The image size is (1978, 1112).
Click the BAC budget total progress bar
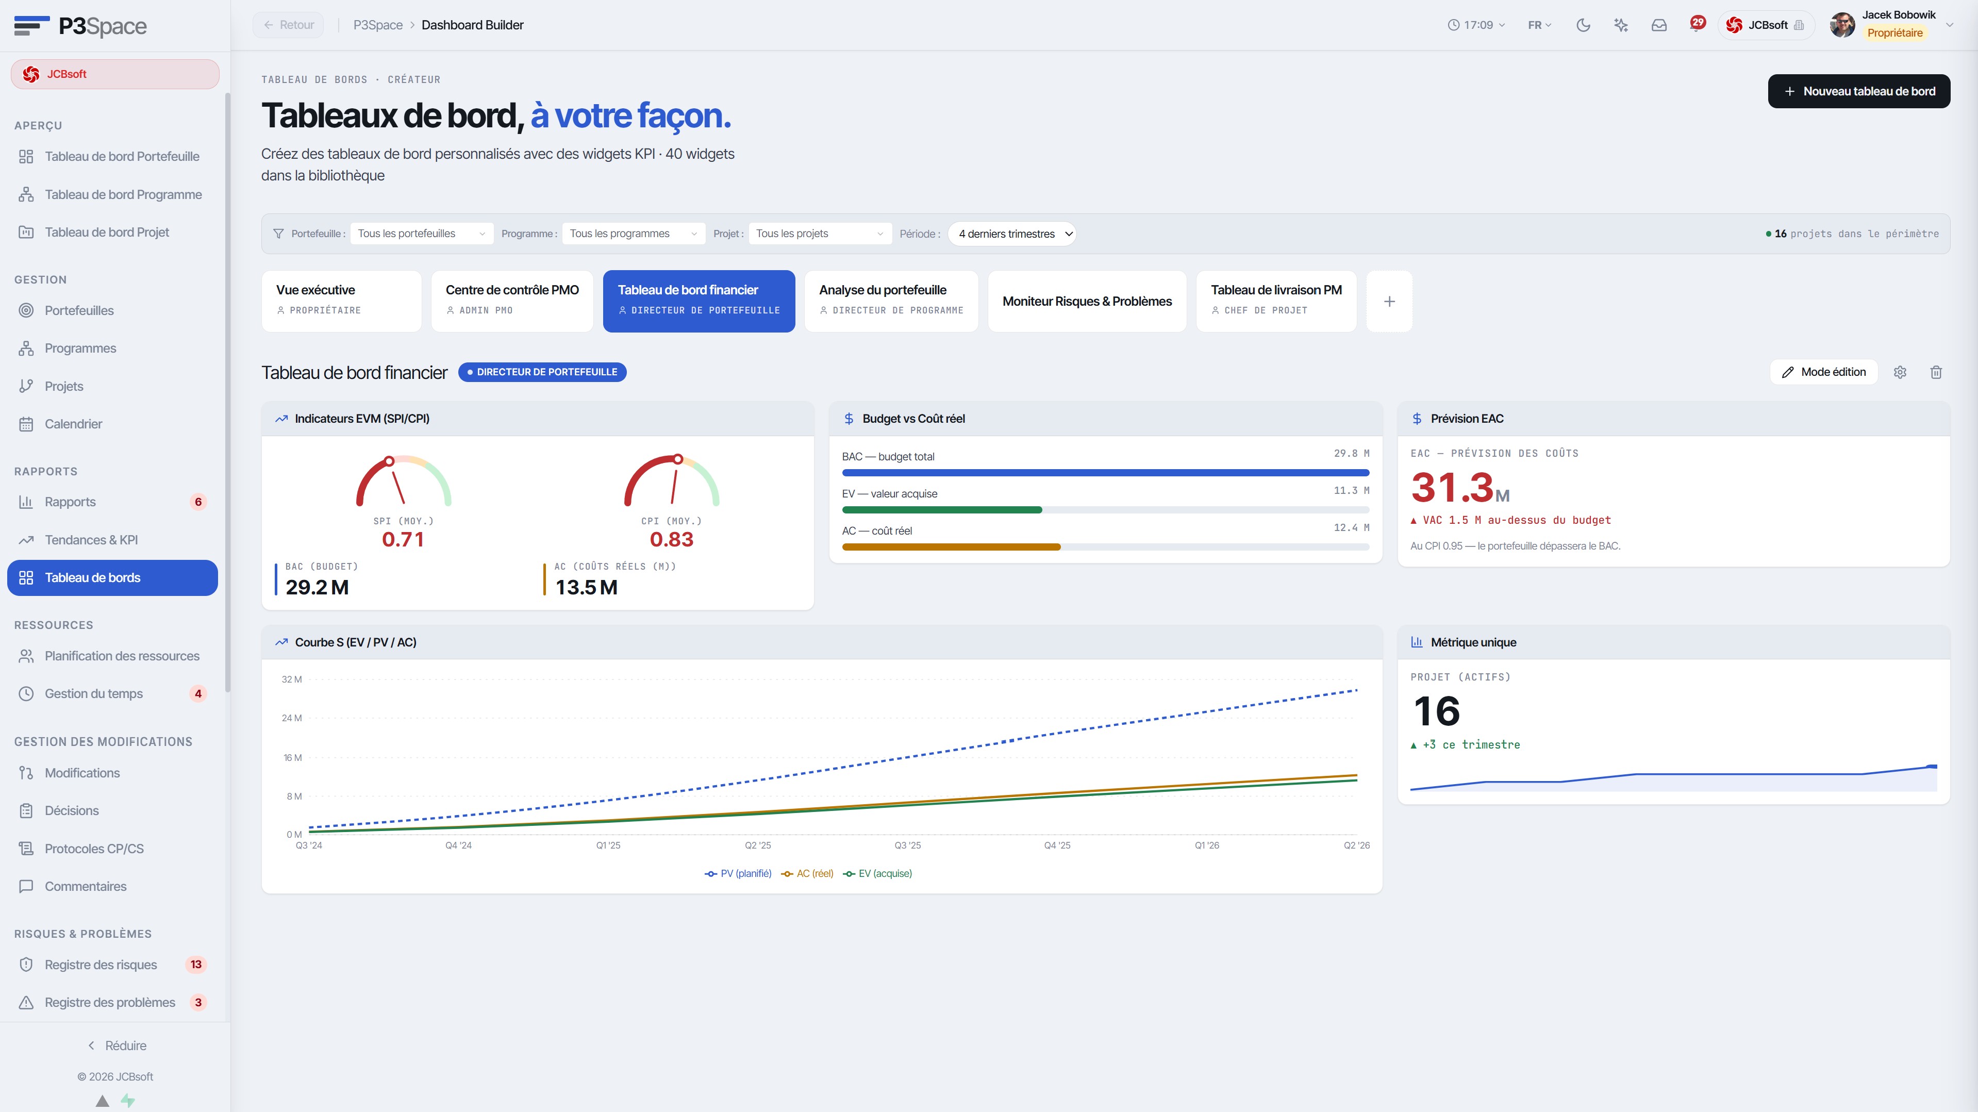tap(1105, 473)
